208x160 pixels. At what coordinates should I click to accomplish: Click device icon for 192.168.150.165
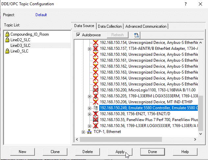point(96,84)
